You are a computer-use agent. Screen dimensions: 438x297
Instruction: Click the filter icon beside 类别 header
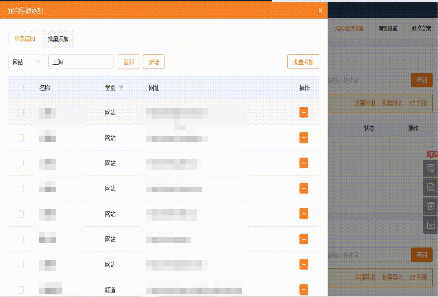click(121, 88)
